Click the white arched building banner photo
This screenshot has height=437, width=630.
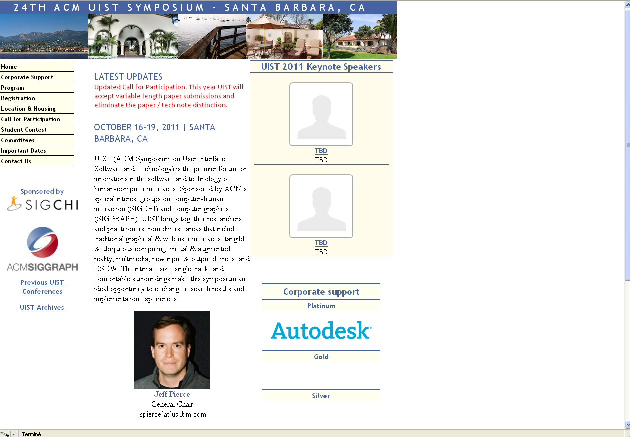pyautogui.click(x=133, y=36)
